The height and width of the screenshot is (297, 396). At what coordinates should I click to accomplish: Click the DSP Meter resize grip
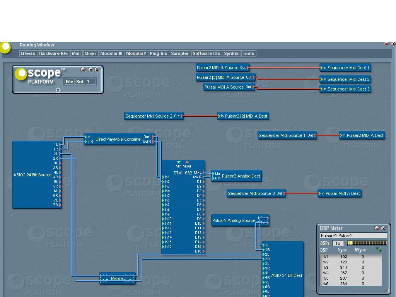(x=386, y=290)
